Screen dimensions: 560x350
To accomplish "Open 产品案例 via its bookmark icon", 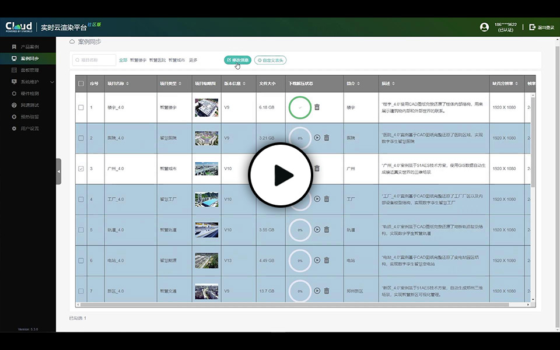I will click(x=14, y=47).
